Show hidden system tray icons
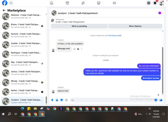The height and width of the screenshot is (122, 168). pyautogui.click(x=146, y=114)
